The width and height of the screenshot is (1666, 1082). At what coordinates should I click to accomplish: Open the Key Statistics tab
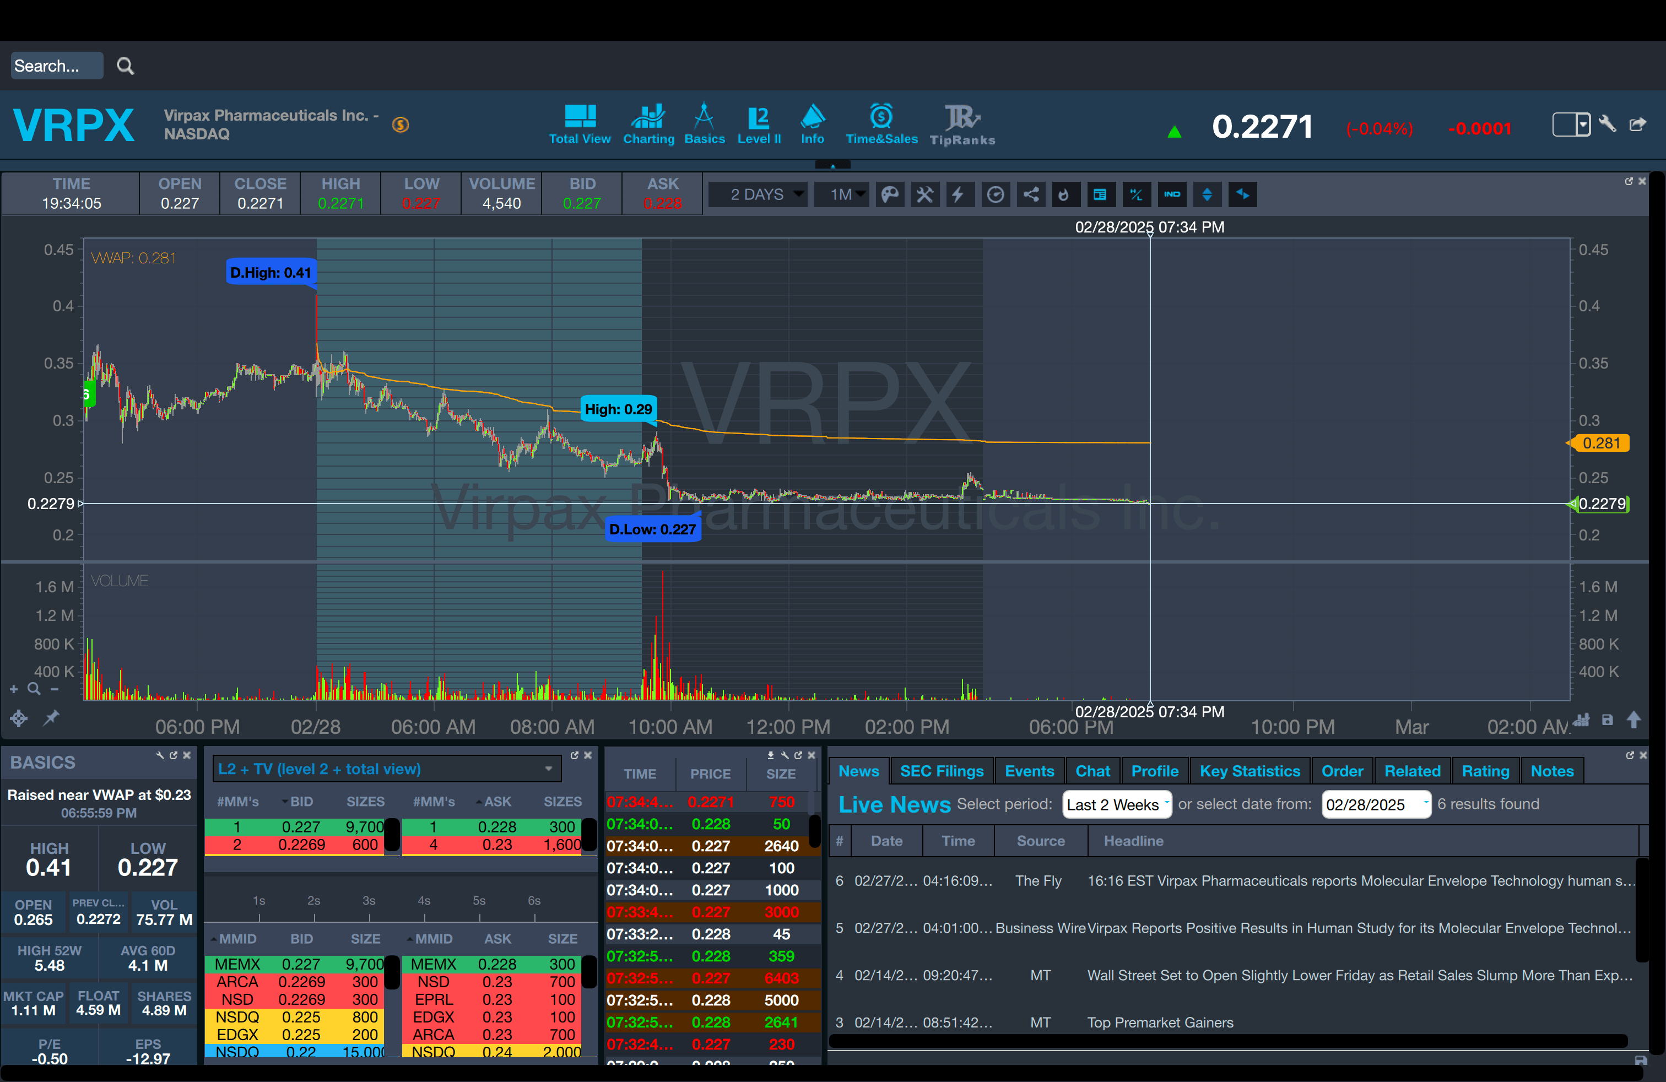1249,771
